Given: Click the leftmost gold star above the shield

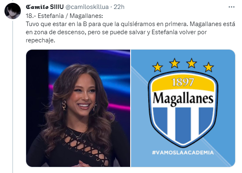Looking at the screenshot, I should tap(158, 67).
